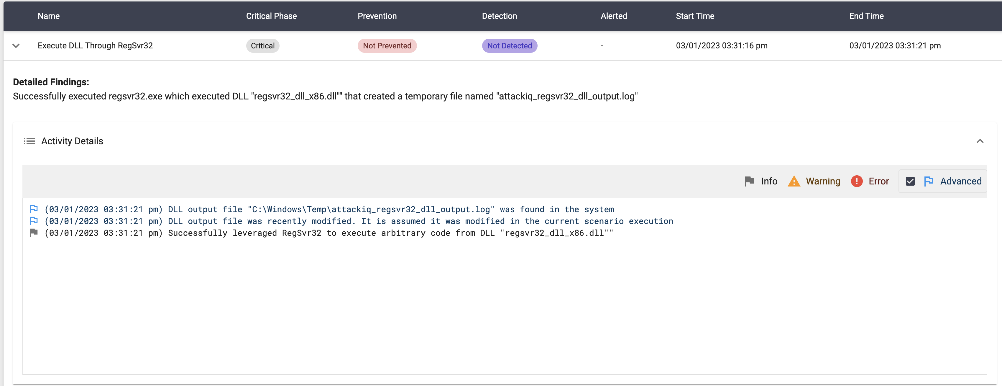The height and width of the screenshot is (386, 1002).
Task: Click the Info flag filter icon
Action: coord(749,181)
